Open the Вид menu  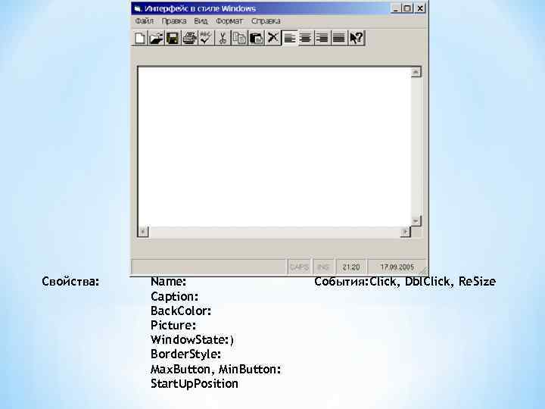point(201,21)
